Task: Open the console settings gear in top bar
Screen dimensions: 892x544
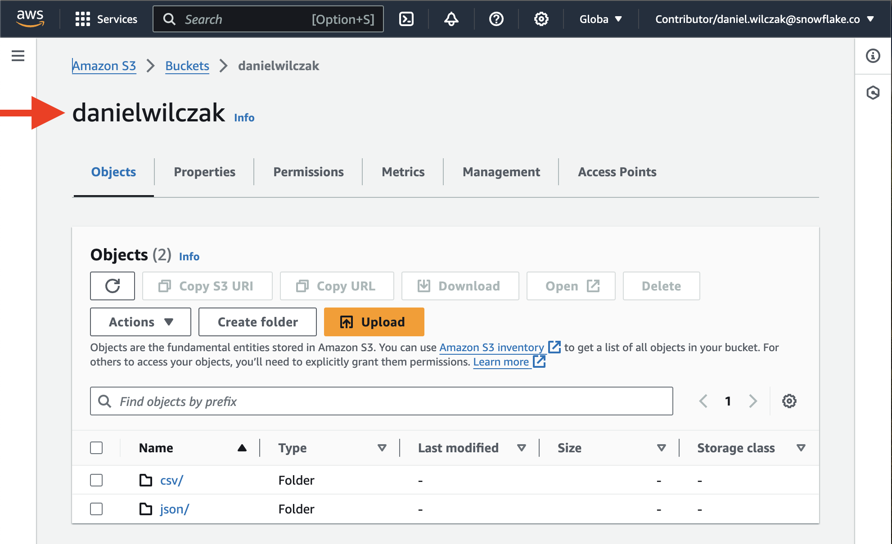Action: click(541, 19)
